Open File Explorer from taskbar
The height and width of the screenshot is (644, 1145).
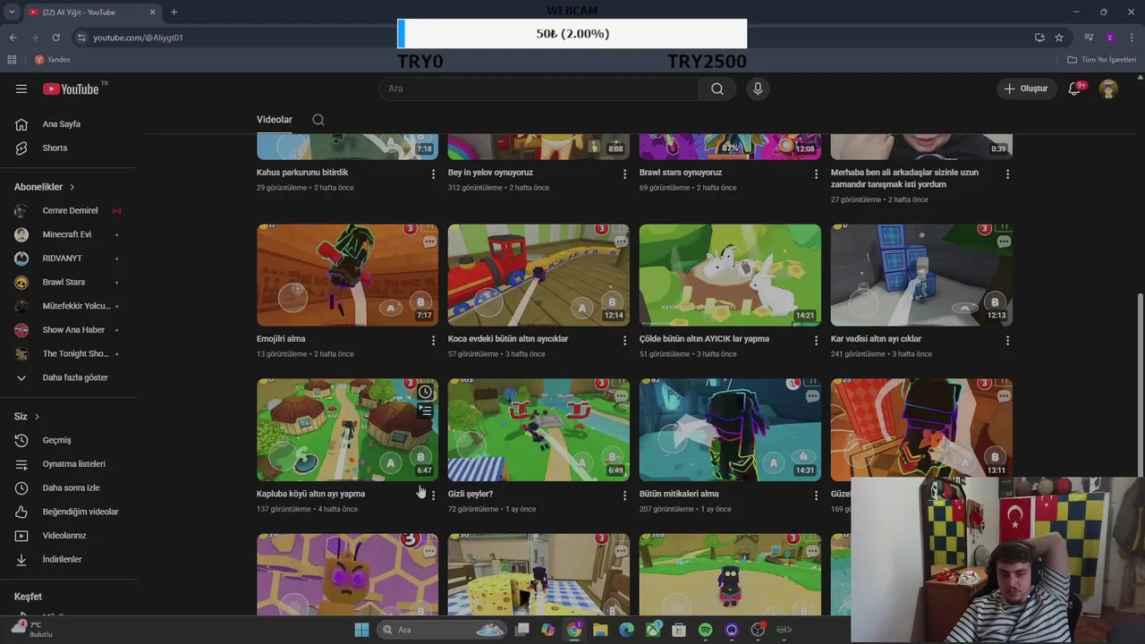600,630
